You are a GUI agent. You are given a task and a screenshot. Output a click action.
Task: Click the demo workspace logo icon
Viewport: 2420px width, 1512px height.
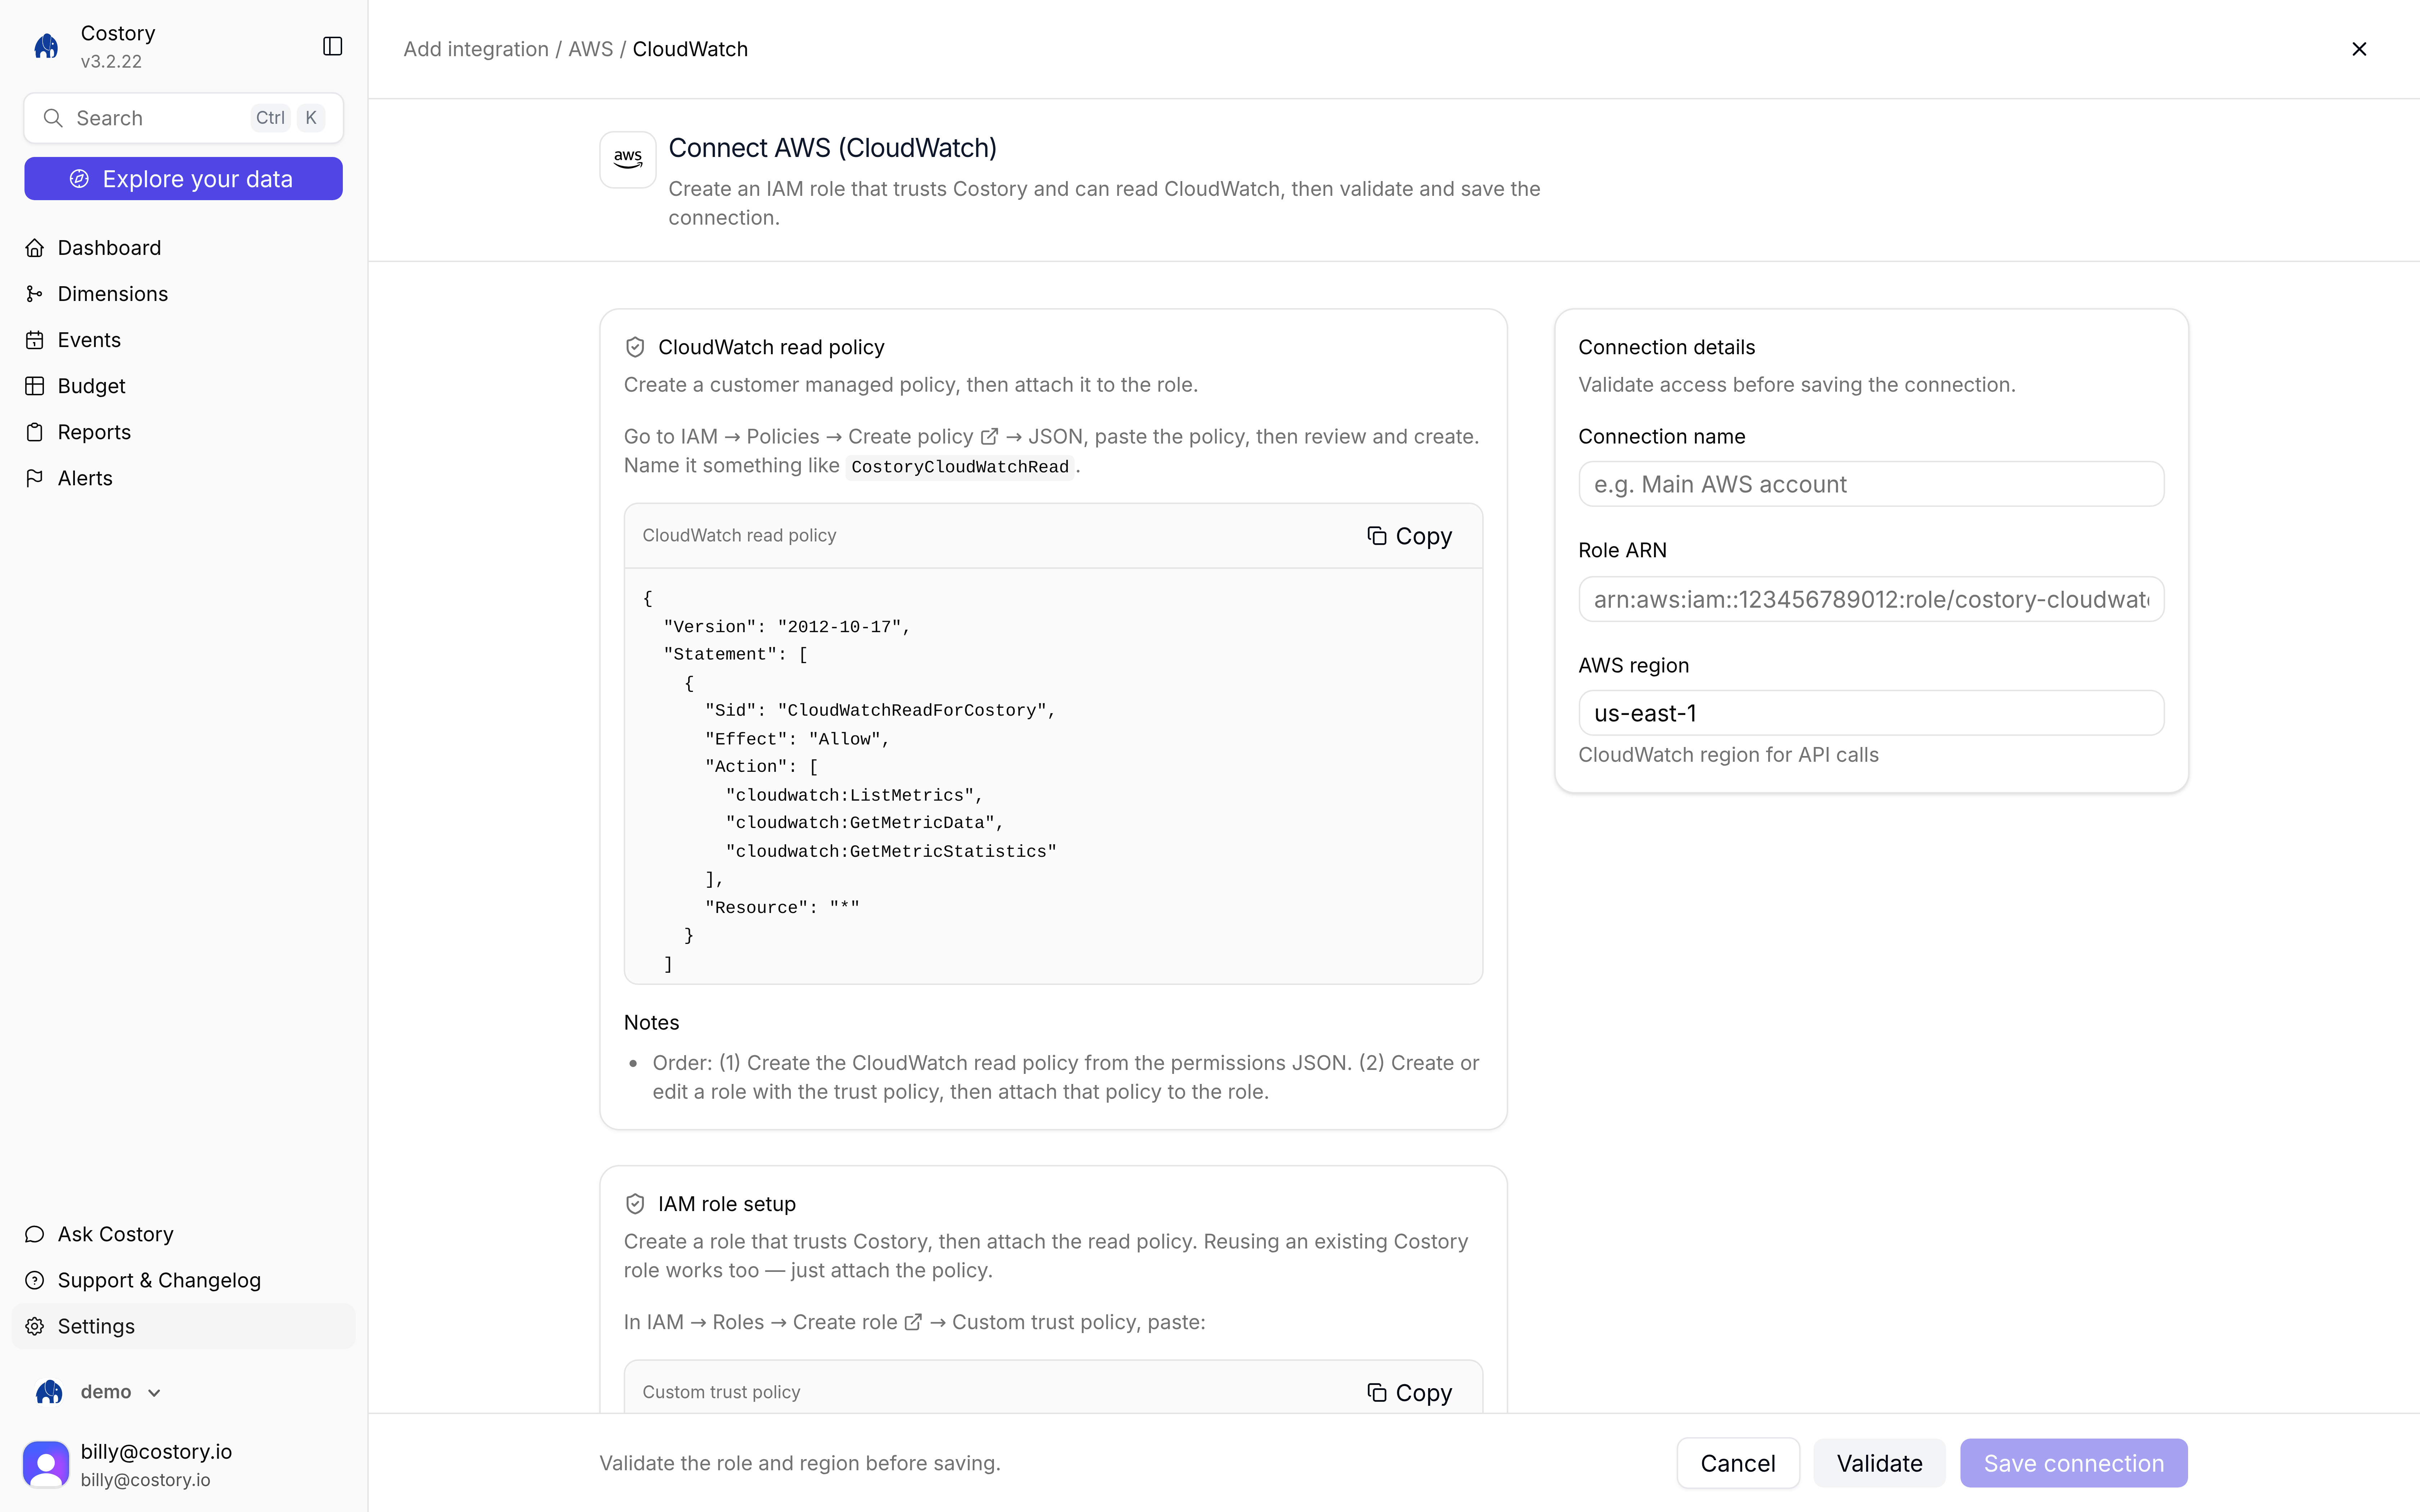pyautogui.click(x=49, y=1392)
